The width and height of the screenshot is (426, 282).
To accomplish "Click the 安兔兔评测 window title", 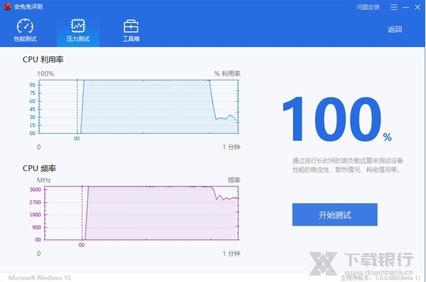I will pyautogui.click(x=28, y=7).
